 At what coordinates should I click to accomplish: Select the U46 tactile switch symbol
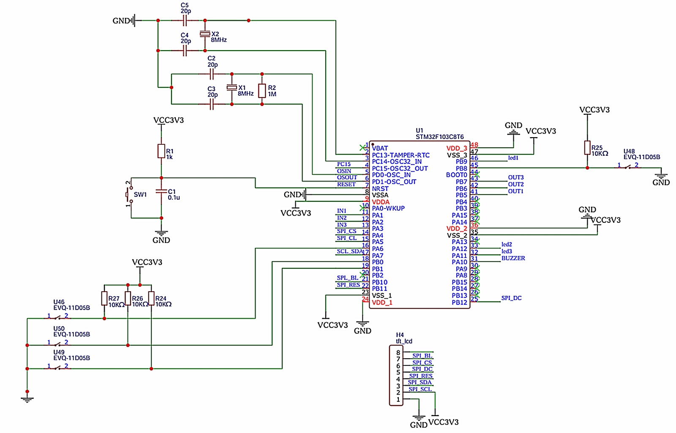(57, 318)
